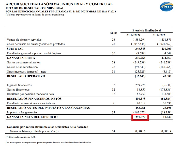This screenshot has width=182, height=156.
Task: Click the value (140.266)
Action: [165, 67]
